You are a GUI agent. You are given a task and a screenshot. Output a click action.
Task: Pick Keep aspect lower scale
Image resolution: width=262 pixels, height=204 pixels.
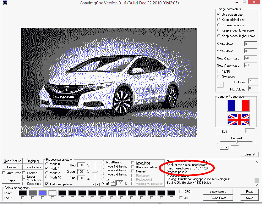tap(219, 30)
